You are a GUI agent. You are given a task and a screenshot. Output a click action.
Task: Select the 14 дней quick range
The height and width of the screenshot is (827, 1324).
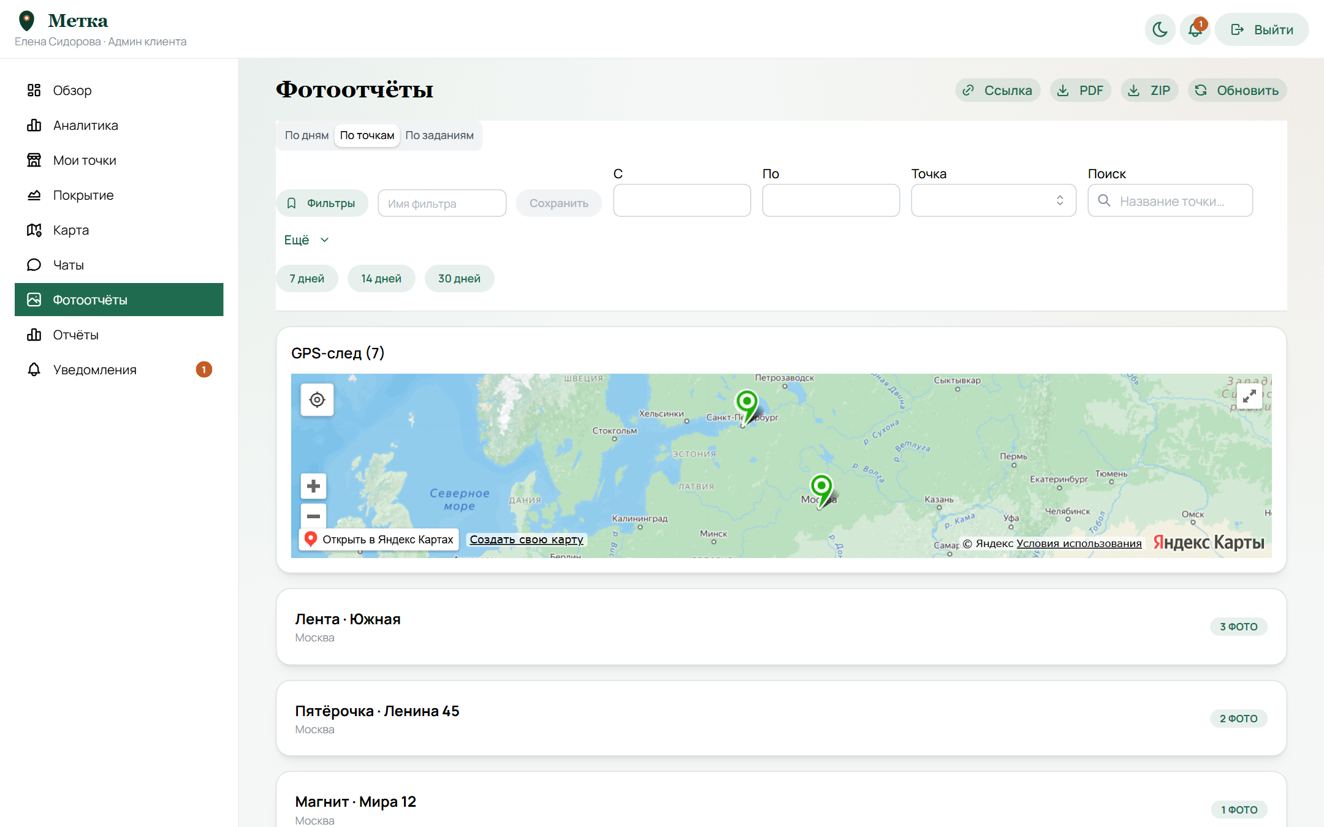[381, 279]
